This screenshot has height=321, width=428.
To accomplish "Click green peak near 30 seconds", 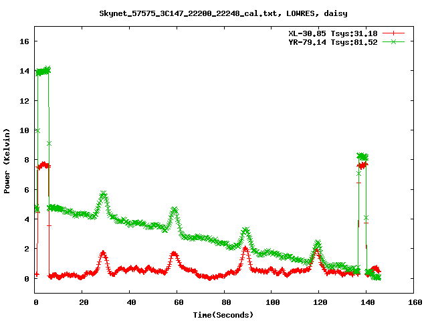I will [103, 195].
